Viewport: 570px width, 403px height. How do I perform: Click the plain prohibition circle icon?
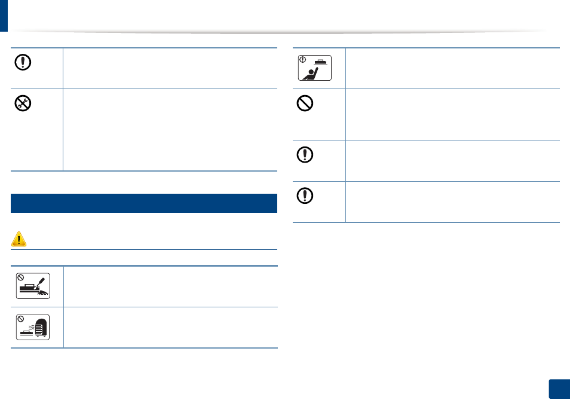click(x=305, y=103)
